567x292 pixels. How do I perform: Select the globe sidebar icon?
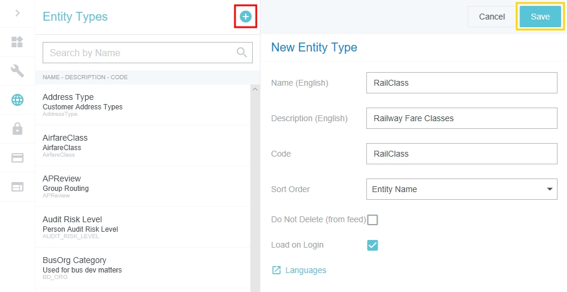[x=17, y=100]
